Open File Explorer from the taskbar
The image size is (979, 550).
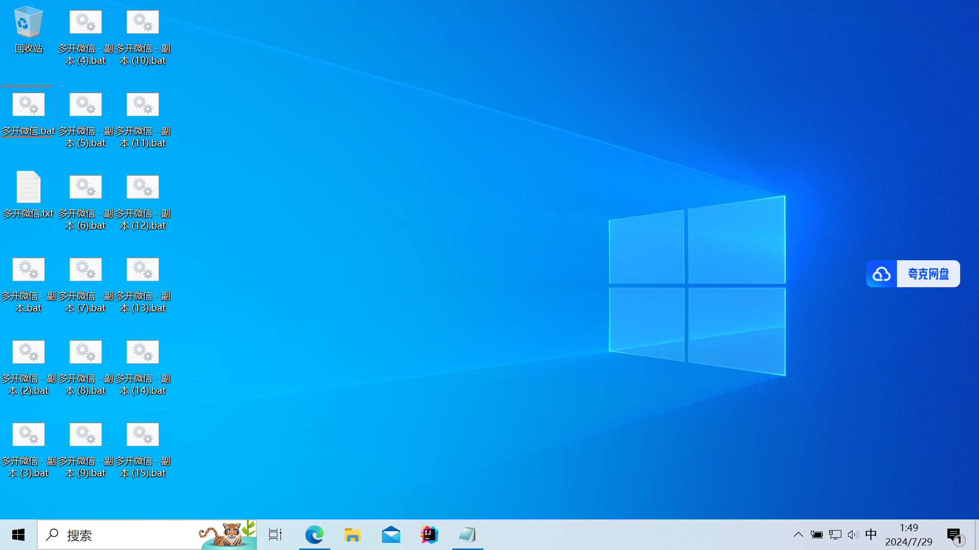pyautogui.click(x=353, y=535)
